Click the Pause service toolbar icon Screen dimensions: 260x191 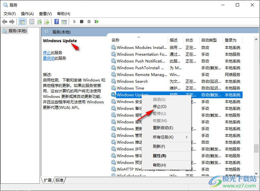pyautogui.click(x=89, y=22)
